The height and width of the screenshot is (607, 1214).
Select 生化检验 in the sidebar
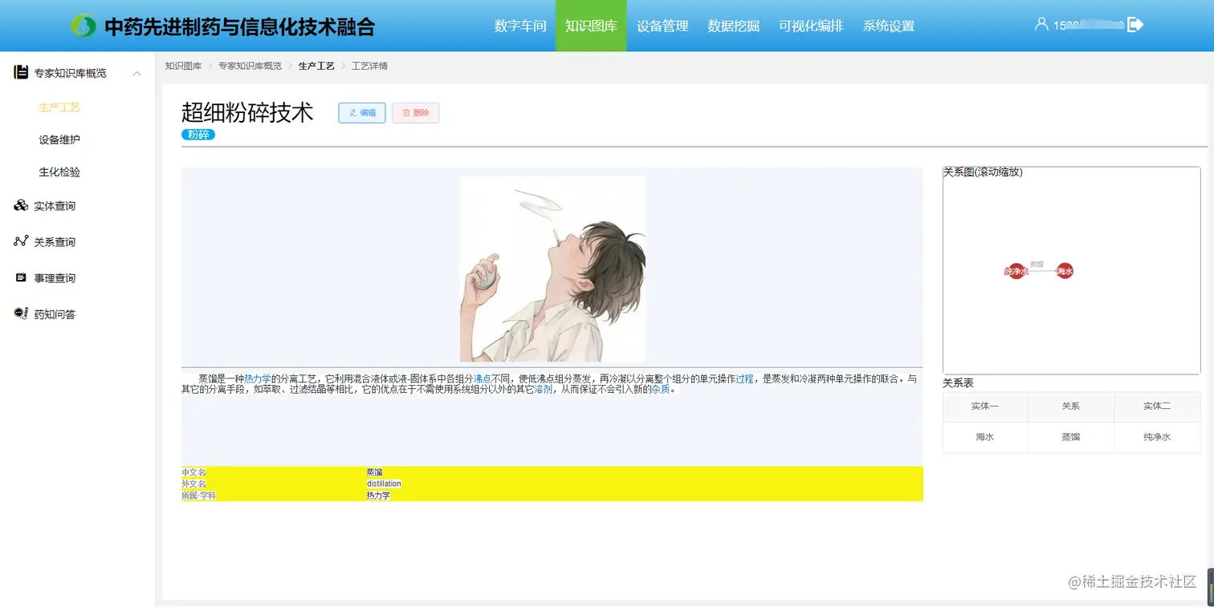point(59,172)
